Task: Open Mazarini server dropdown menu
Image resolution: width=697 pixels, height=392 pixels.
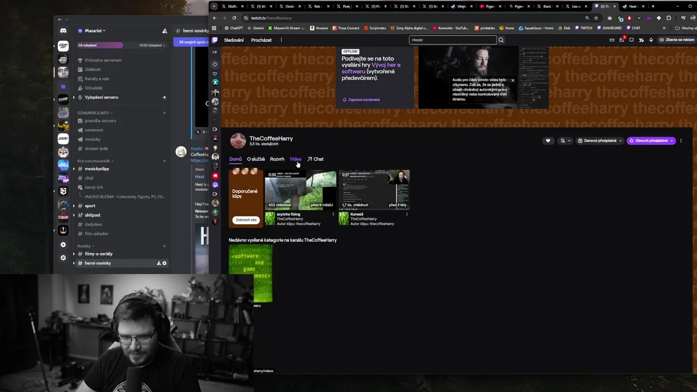Action: point(95,31)
